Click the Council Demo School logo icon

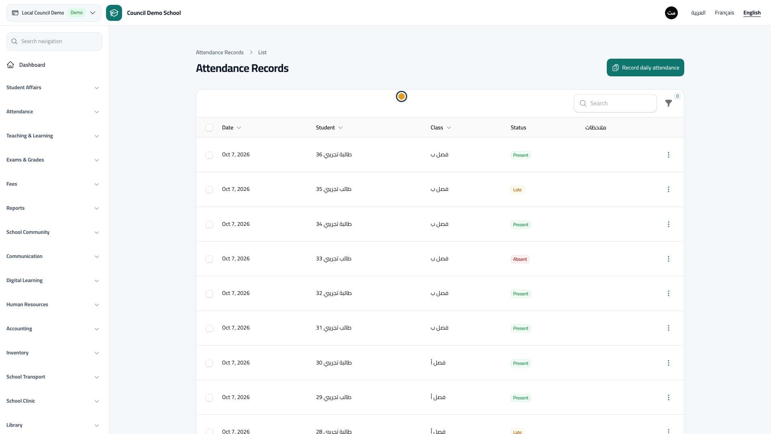(114, 13)
